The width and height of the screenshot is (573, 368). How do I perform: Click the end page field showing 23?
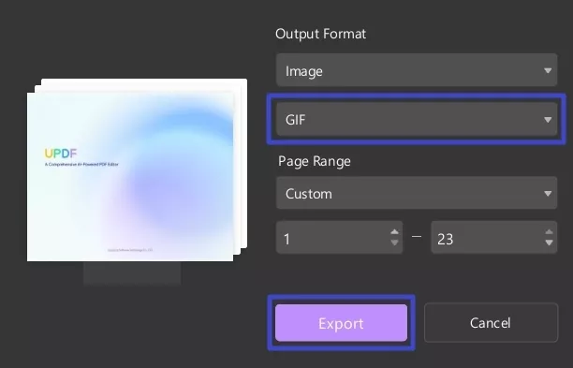click(494, 237)
